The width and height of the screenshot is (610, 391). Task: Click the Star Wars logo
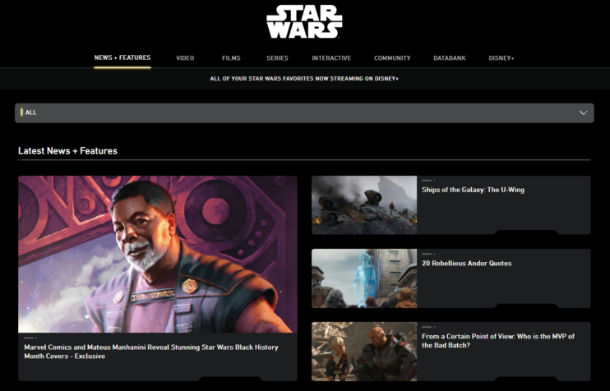tap(304, 21)
